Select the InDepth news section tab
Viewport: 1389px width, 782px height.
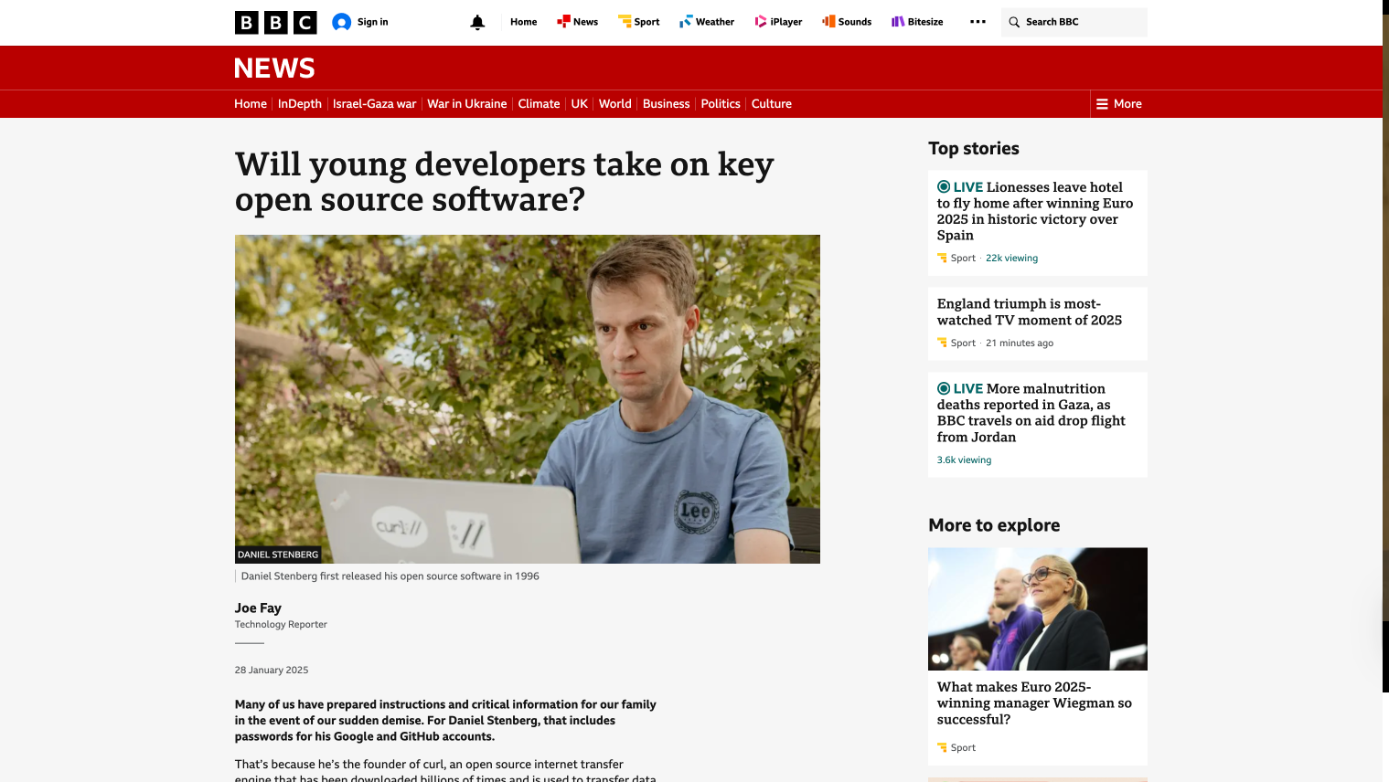[299, 104]
